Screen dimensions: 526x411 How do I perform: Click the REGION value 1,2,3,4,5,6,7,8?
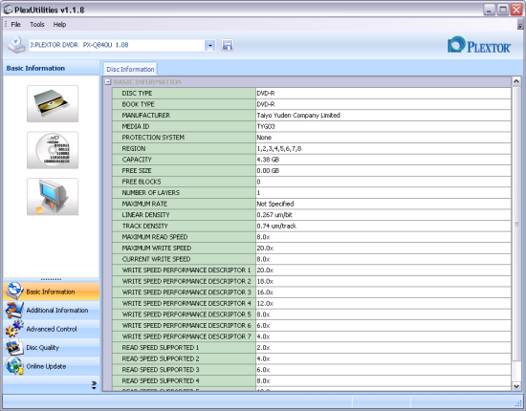(279, 148)
